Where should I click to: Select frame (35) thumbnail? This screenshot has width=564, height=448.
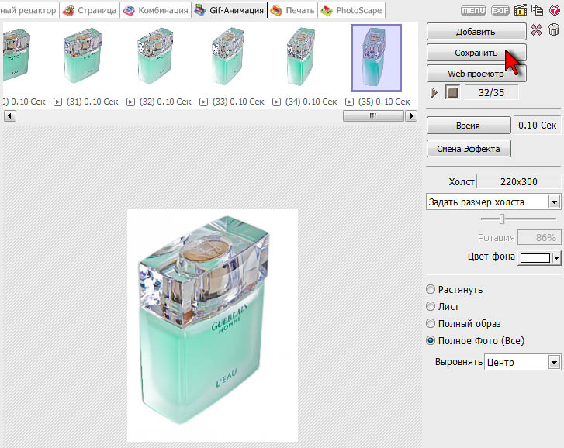(x=376, y=58)
